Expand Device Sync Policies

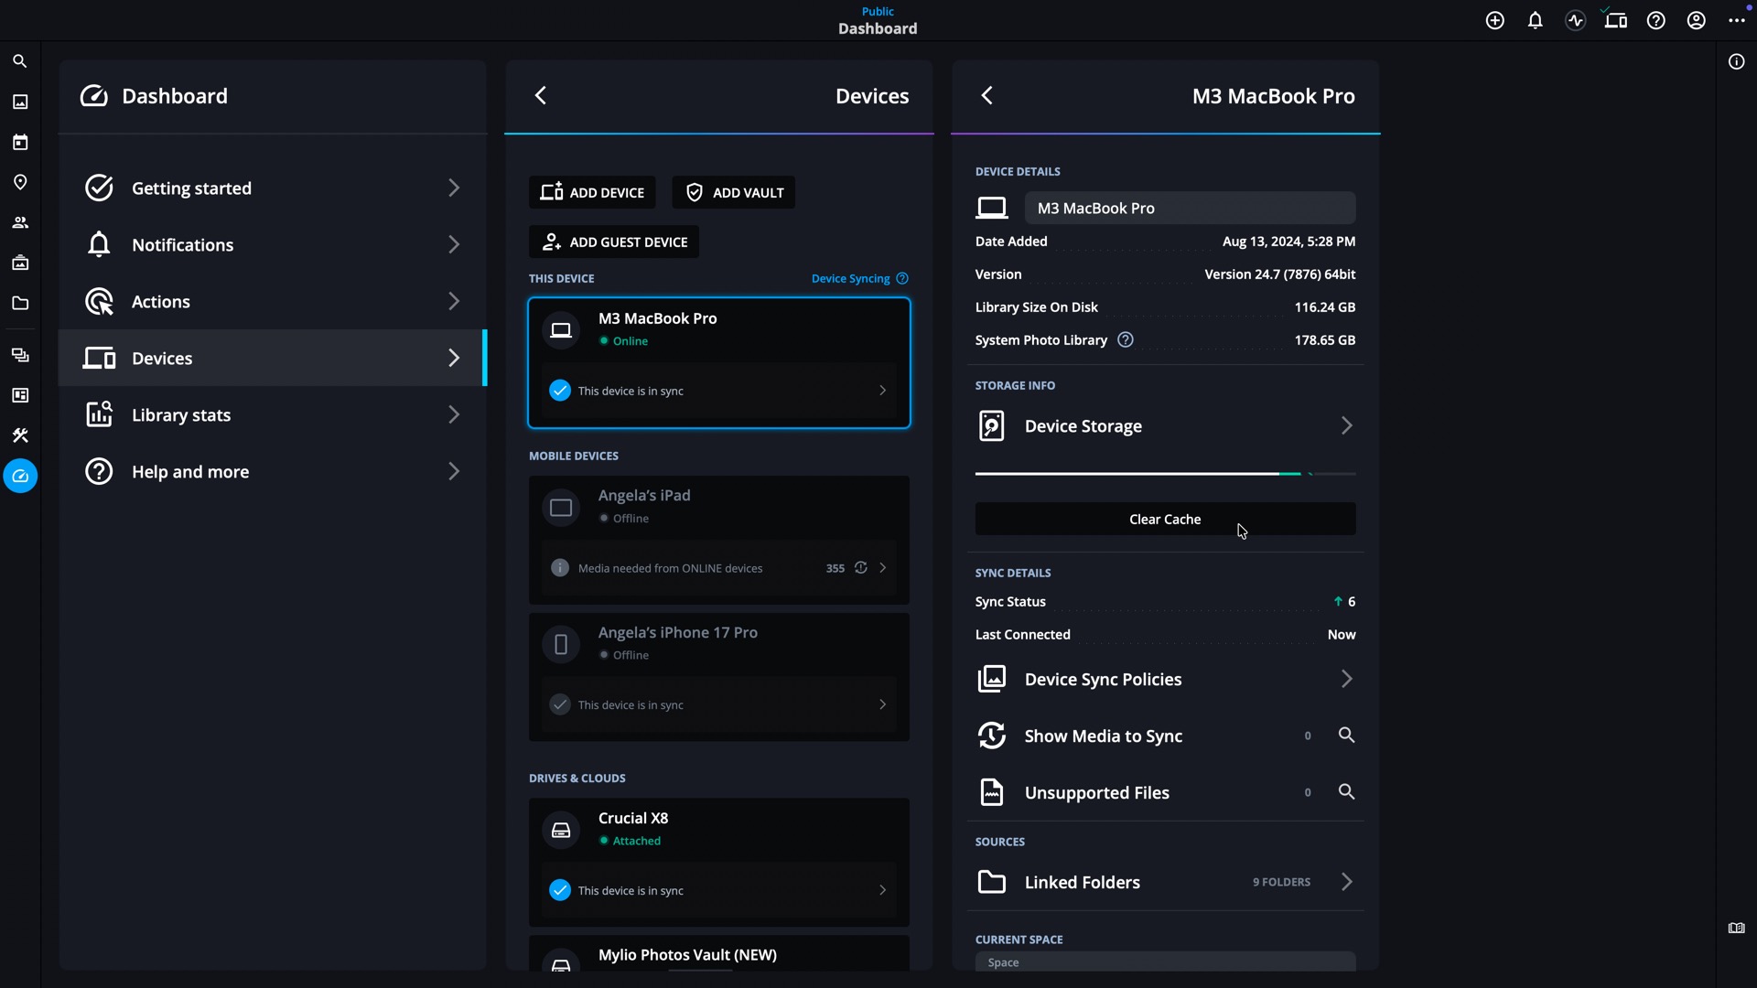tap(1346, 679)
